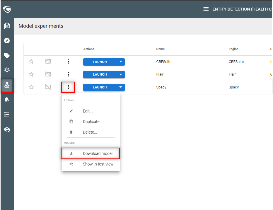Open the checklist sidebar icon

coord(7,115)
